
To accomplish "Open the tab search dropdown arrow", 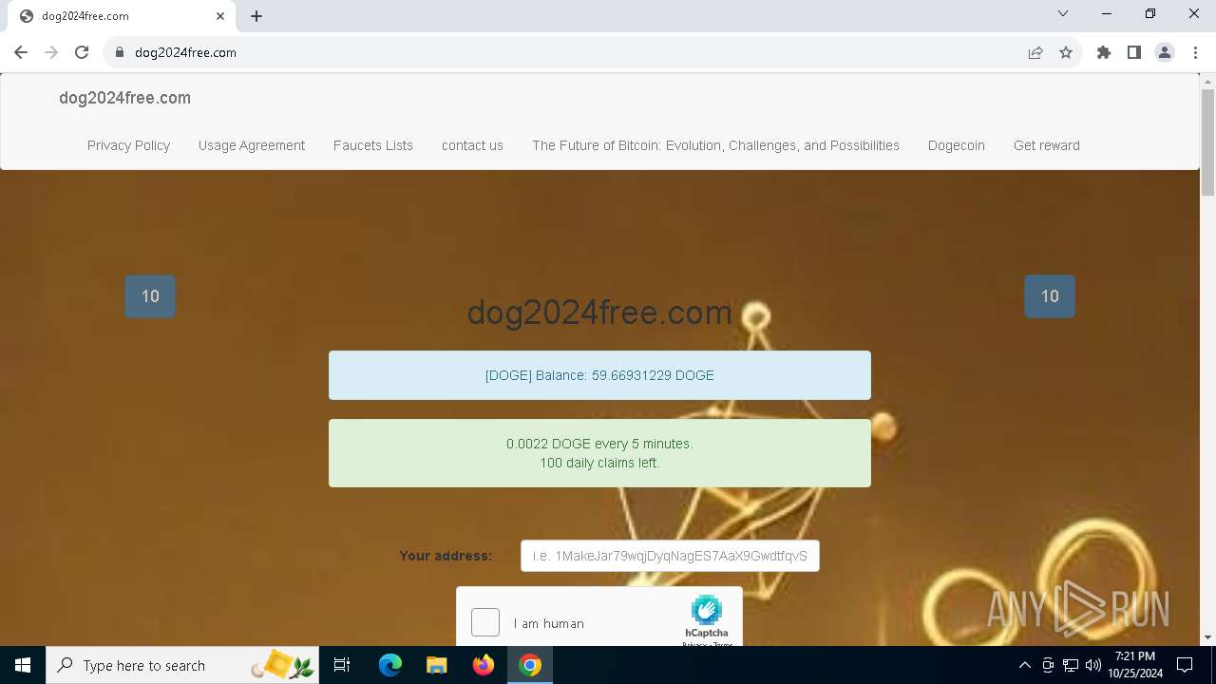I will 1063,13.
